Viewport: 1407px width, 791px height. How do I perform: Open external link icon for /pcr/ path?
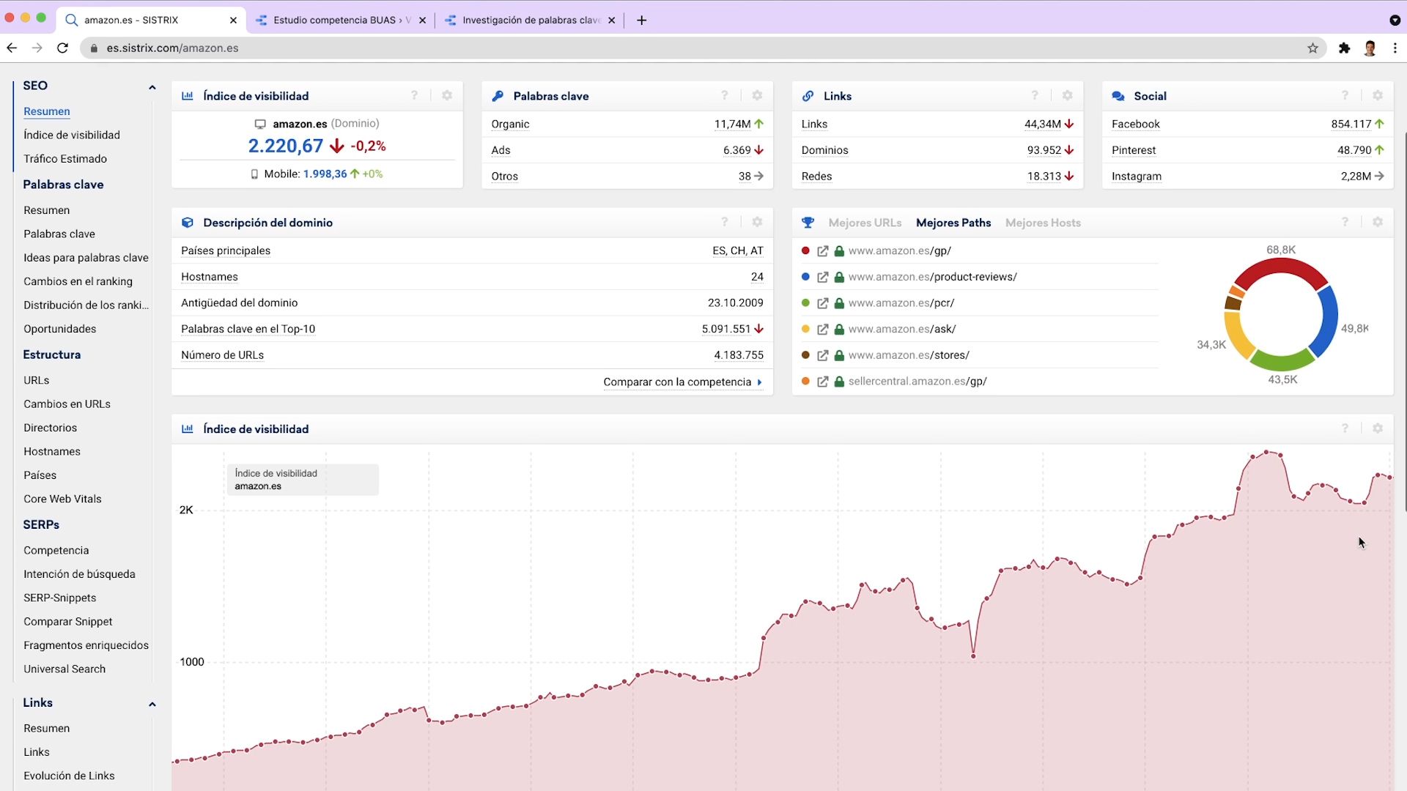pyautogui.click(x=823, y=303)
